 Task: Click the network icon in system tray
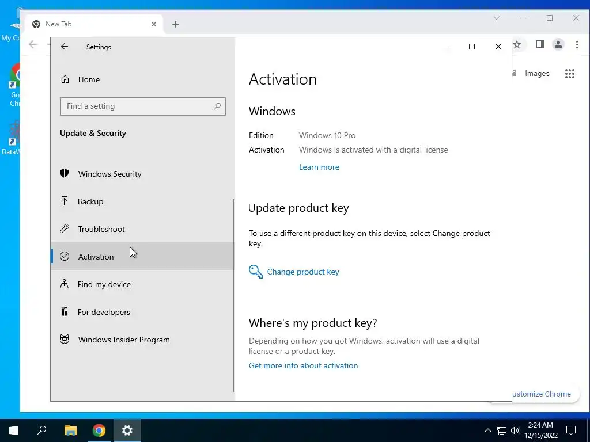tap(502, 430)
